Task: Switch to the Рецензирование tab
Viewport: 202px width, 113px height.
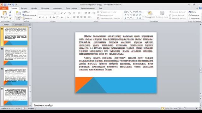Action: 88,8
